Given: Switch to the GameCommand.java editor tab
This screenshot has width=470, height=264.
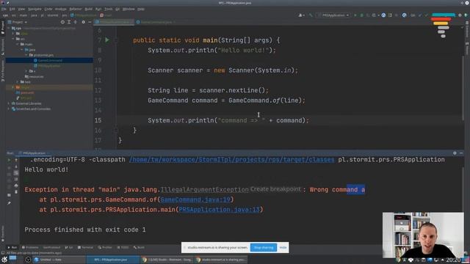Looking at the screenshot, I should pyautogui.click(x=156, y=22).
